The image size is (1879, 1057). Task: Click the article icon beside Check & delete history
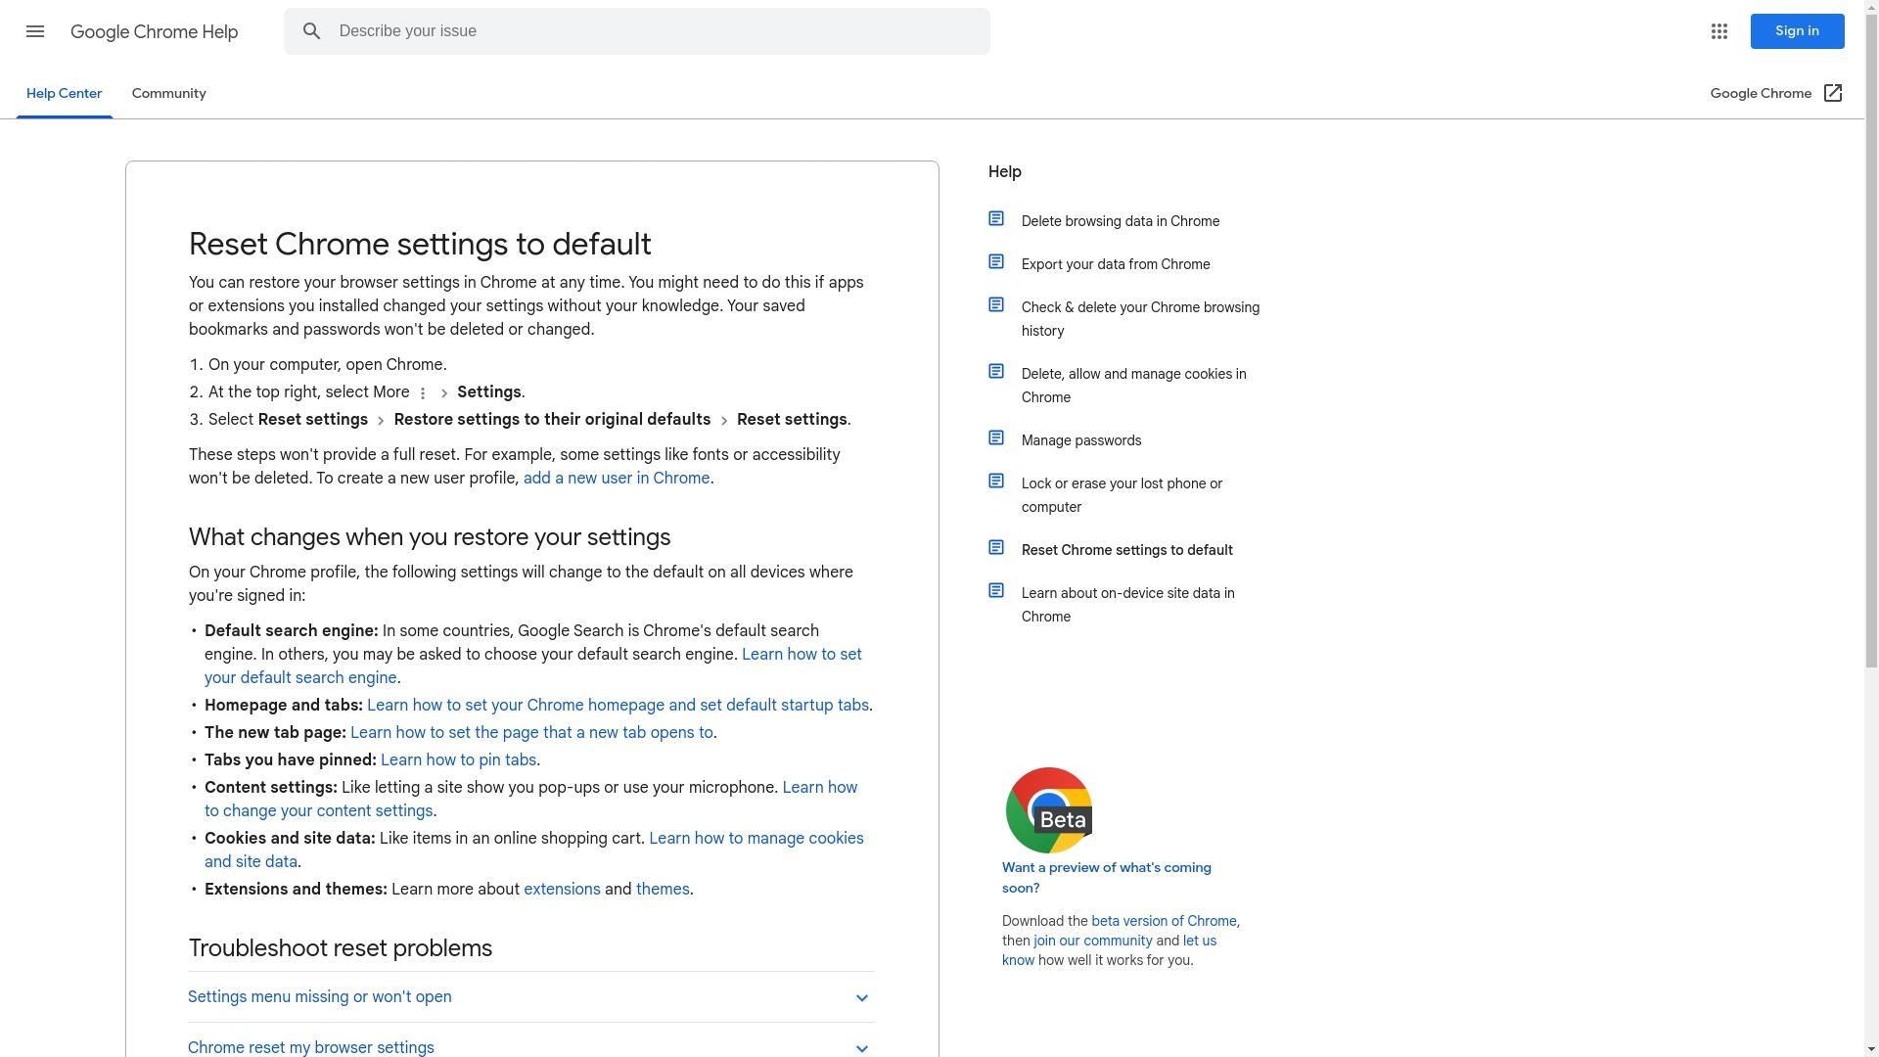coord(996,304)
